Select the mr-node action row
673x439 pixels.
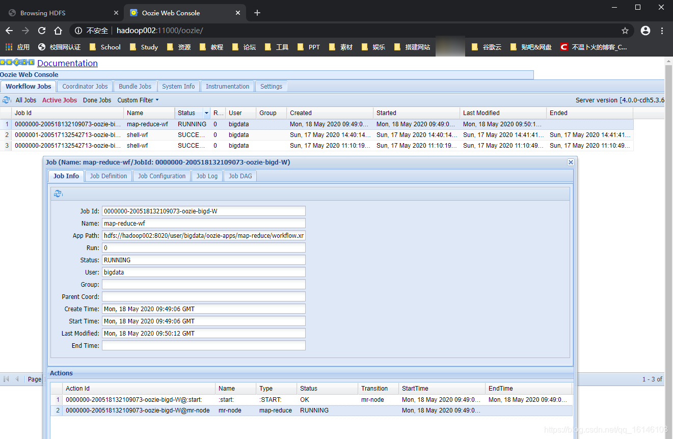(312, 410)
